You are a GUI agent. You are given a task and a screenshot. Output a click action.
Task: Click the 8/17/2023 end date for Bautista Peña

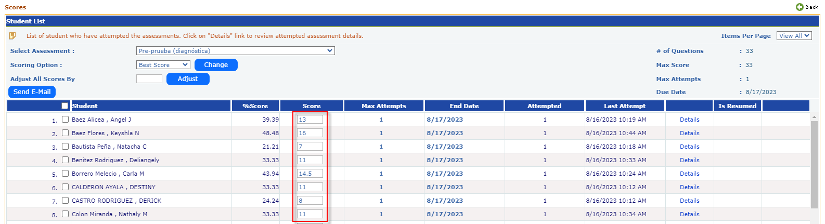tap(445, 147)
